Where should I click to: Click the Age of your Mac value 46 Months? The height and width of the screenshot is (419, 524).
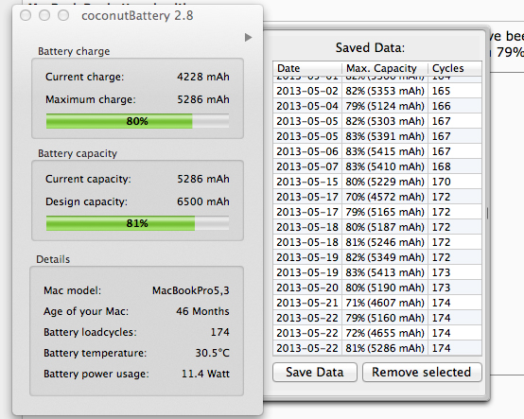click(x=202, y=311)
